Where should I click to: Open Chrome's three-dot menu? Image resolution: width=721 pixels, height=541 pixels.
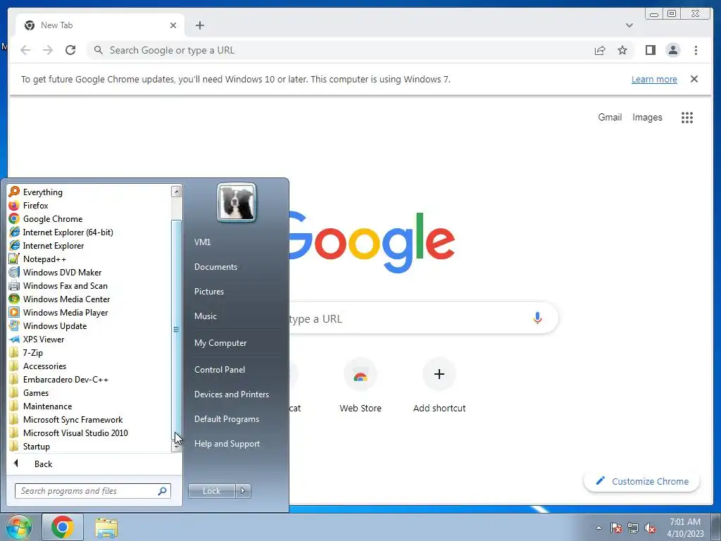696,50
